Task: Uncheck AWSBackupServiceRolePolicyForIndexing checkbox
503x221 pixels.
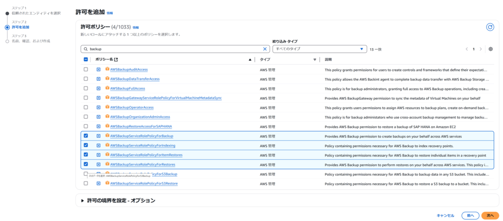Action: point(86,145)
